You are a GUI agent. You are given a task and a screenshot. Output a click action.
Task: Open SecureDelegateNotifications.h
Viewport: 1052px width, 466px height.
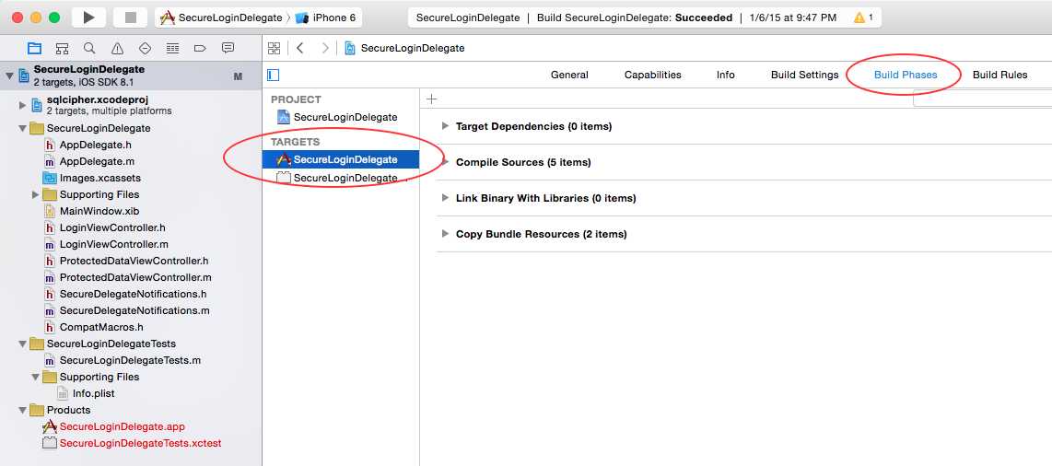pyautogui.click(x=133, y=295)
